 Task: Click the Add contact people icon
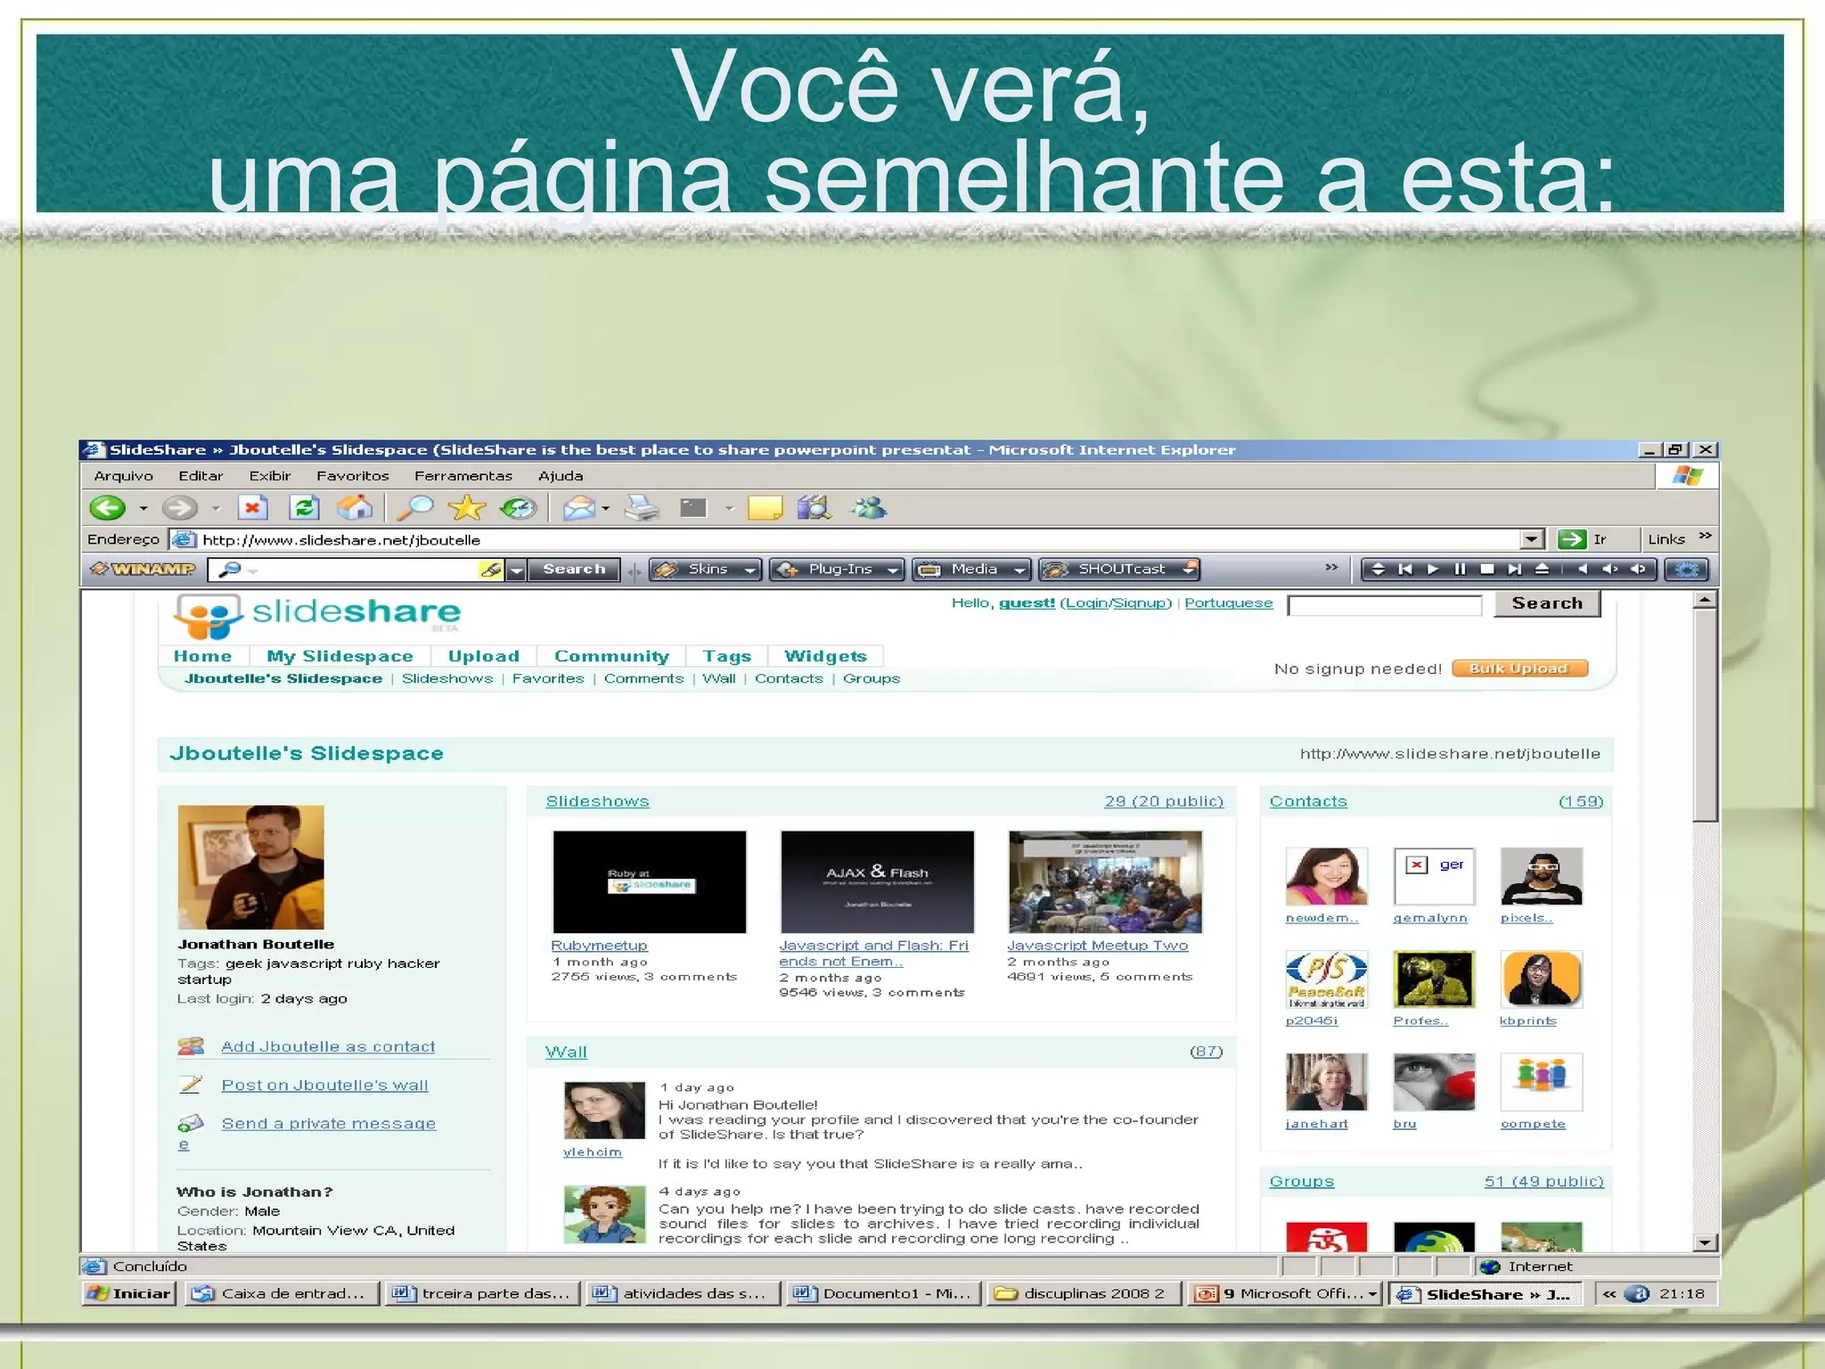click(191, 1046)
